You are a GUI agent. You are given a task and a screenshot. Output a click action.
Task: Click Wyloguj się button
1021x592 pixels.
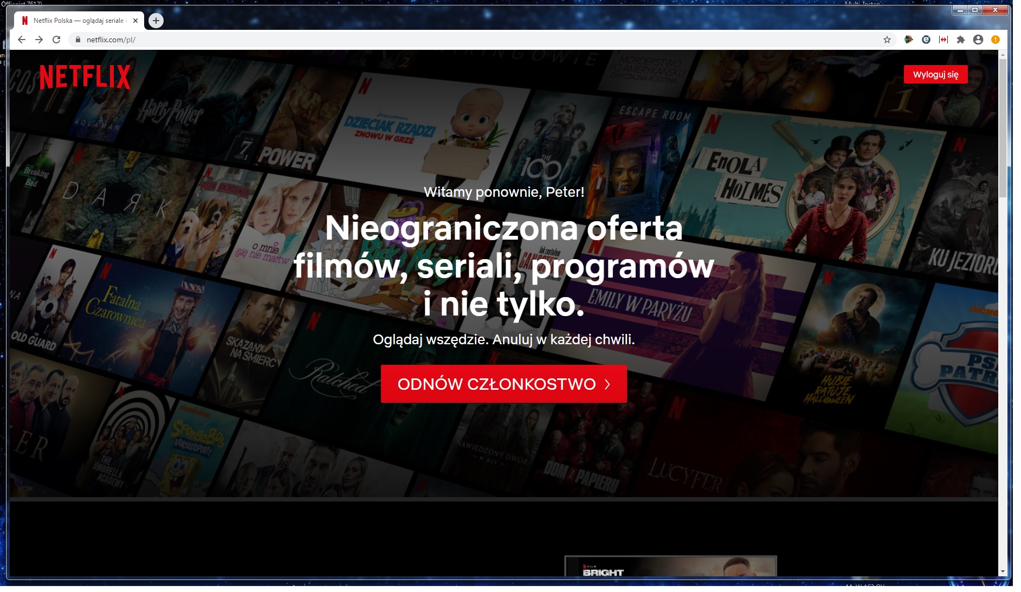point(935,74)
